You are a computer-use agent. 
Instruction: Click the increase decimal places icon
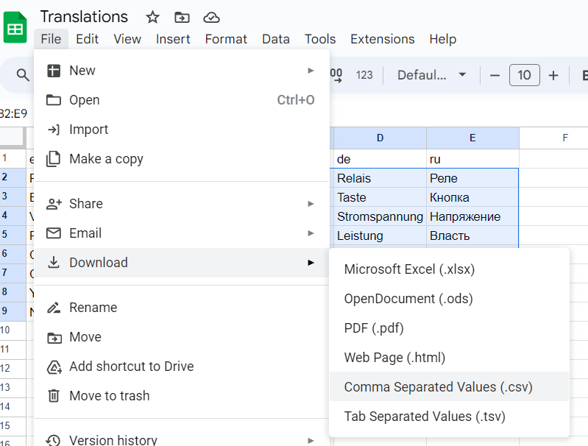(x=336, y=75)
